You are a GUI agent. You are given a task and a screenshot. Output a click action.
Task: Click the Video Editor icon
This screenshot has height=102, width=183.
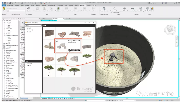[x=75, y=8]
